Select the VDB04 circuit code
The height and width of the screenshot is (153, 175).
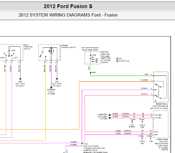click(x=115, y=114)
